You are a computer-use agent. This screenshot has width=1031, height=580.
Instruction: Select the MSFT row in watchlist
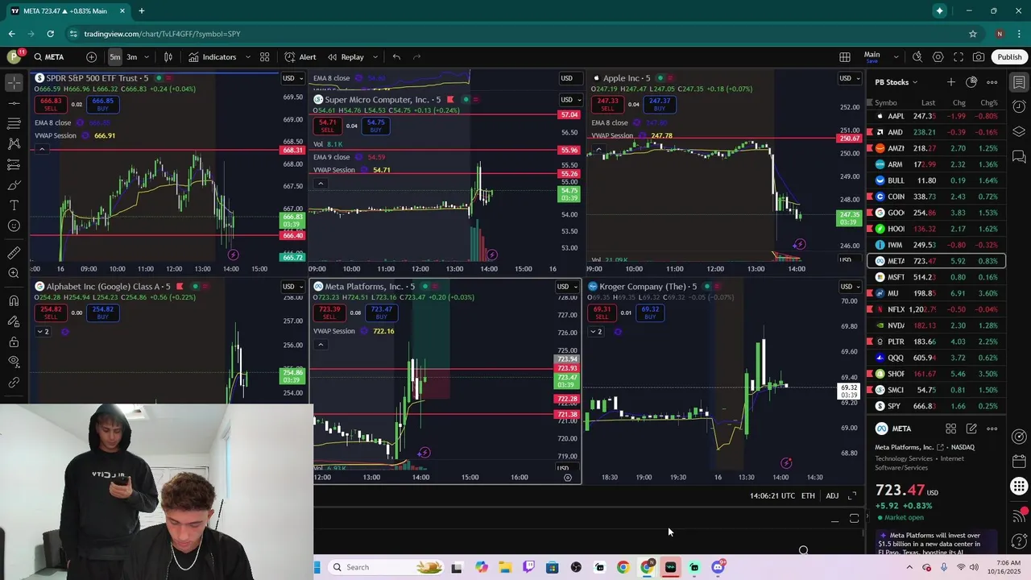pos(936,277)
